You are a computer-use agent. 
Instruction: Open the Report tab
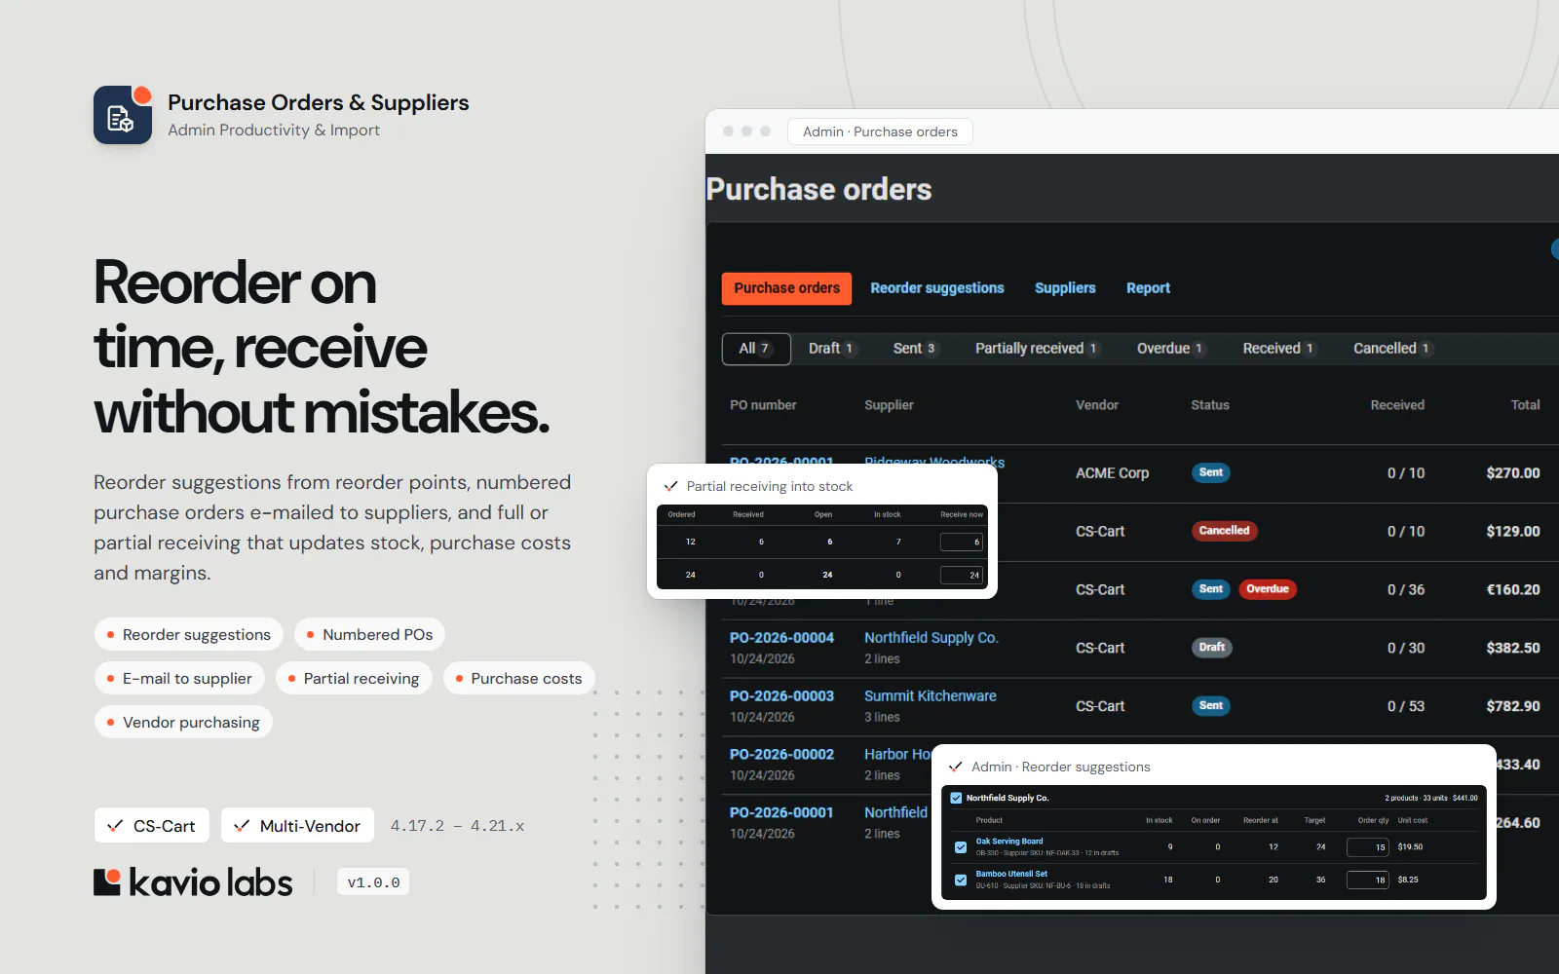[x=1148, y=288]
